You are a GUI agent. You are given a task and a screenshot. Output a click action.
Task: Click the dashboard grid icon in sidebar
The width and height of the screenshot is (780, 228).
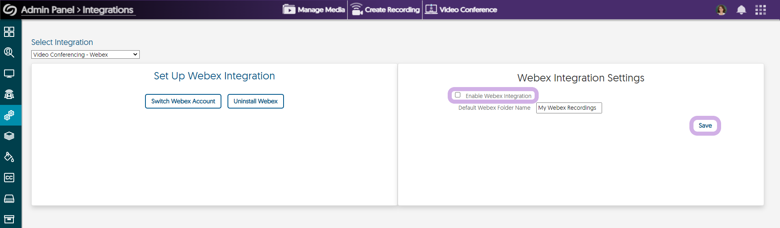tap(9, 32)
